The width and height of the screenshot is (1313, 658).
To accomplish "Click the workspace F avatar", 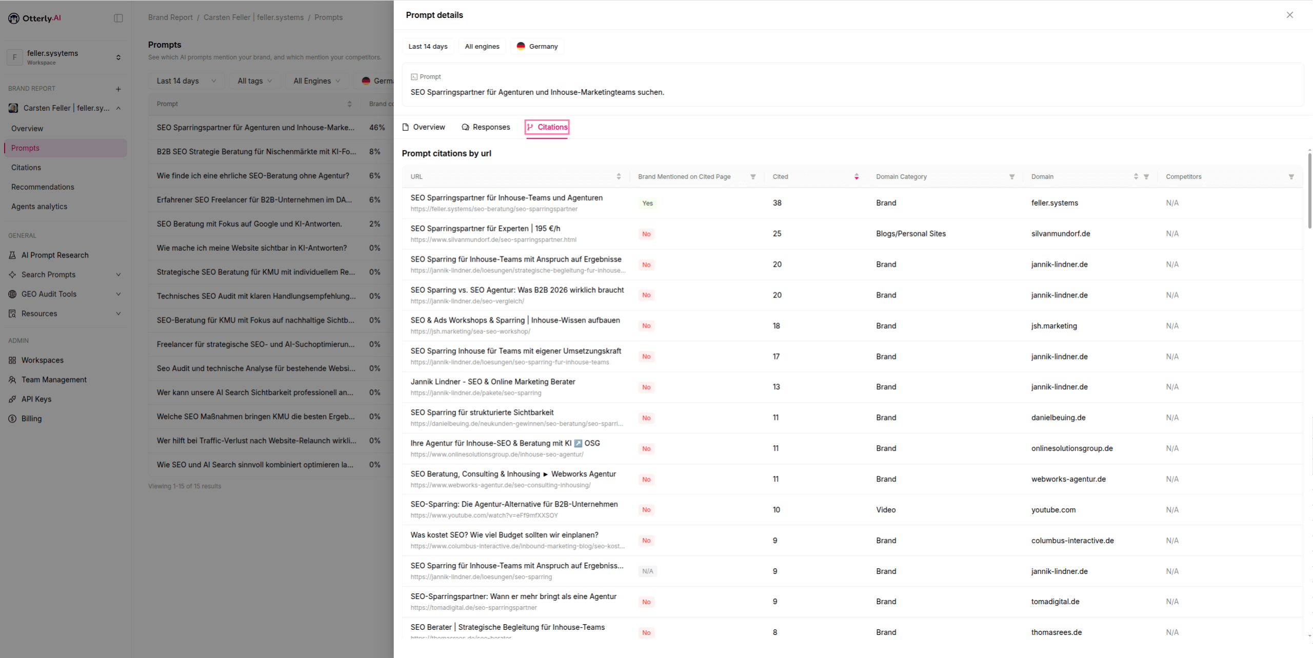I will pos(14,57).
